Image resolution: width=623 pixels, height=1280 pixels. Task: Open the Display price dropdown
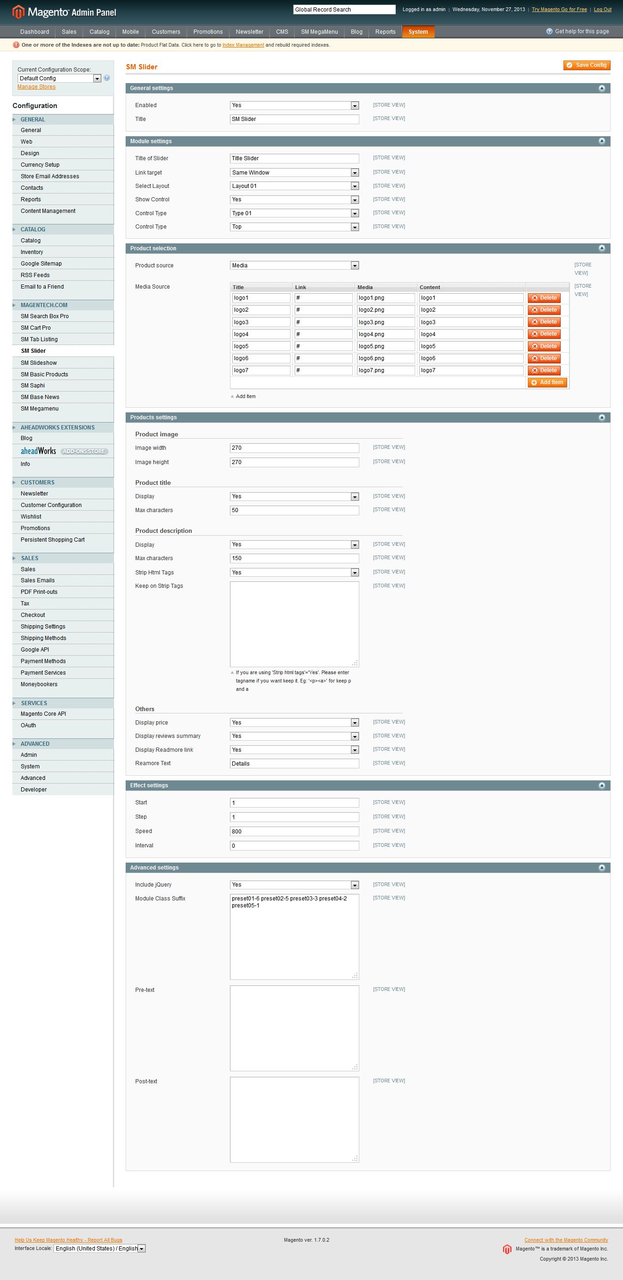294,723
